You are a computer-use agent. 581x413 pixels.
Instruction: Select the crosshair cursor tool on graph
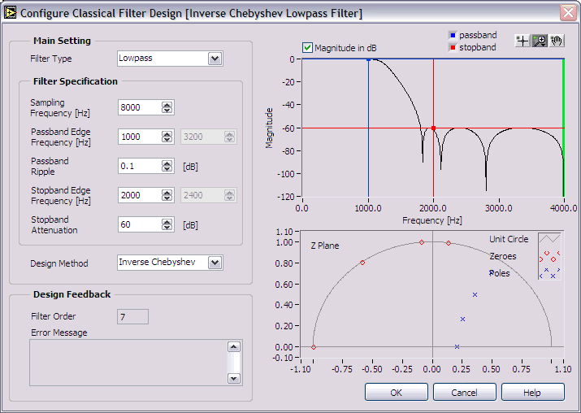point(523,41)
